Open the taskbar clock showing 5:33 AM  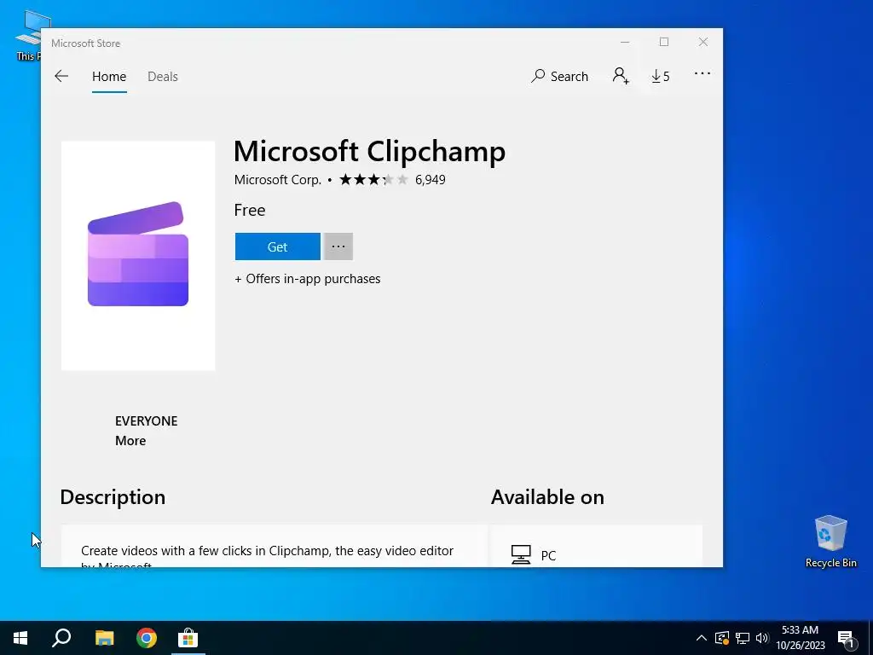pyautogui.click(x=800, y=638)
